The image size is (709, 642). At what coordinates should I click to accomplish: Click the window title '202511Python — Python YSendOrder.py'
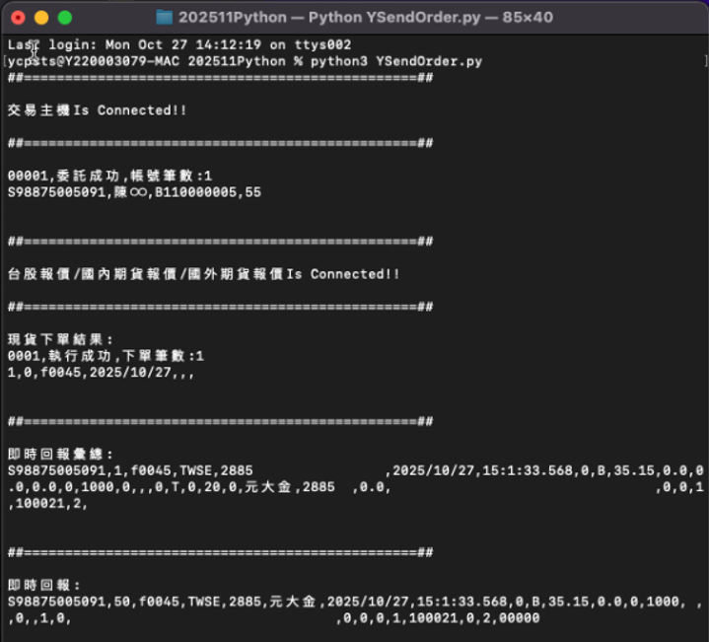tap(329, 18)
